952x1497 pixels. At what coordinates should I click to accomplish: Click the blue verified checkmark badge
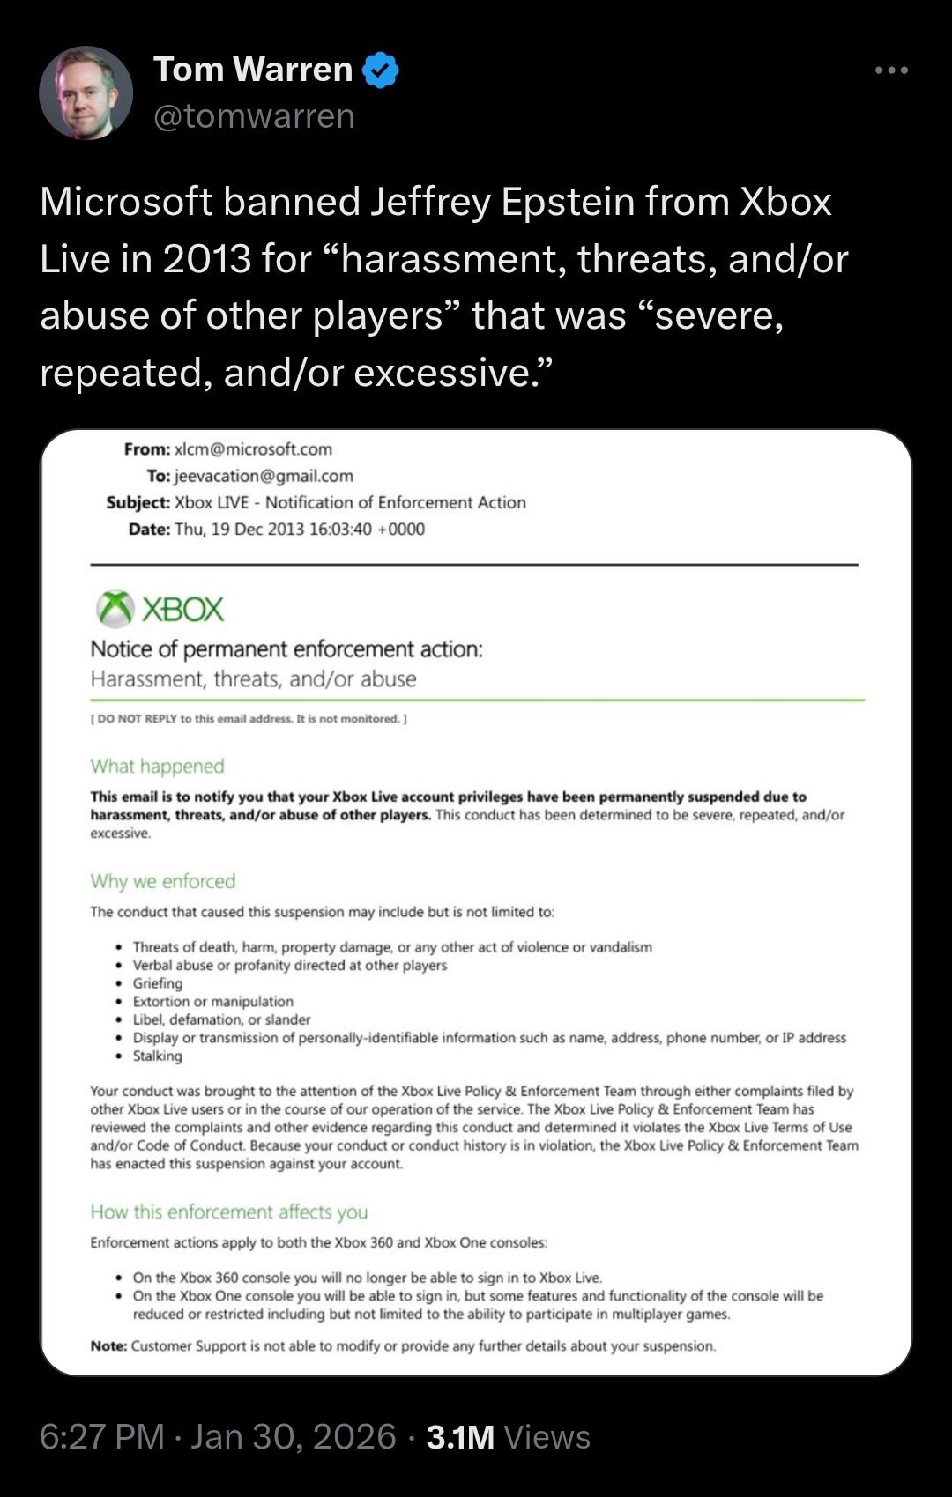click(380, 70)
